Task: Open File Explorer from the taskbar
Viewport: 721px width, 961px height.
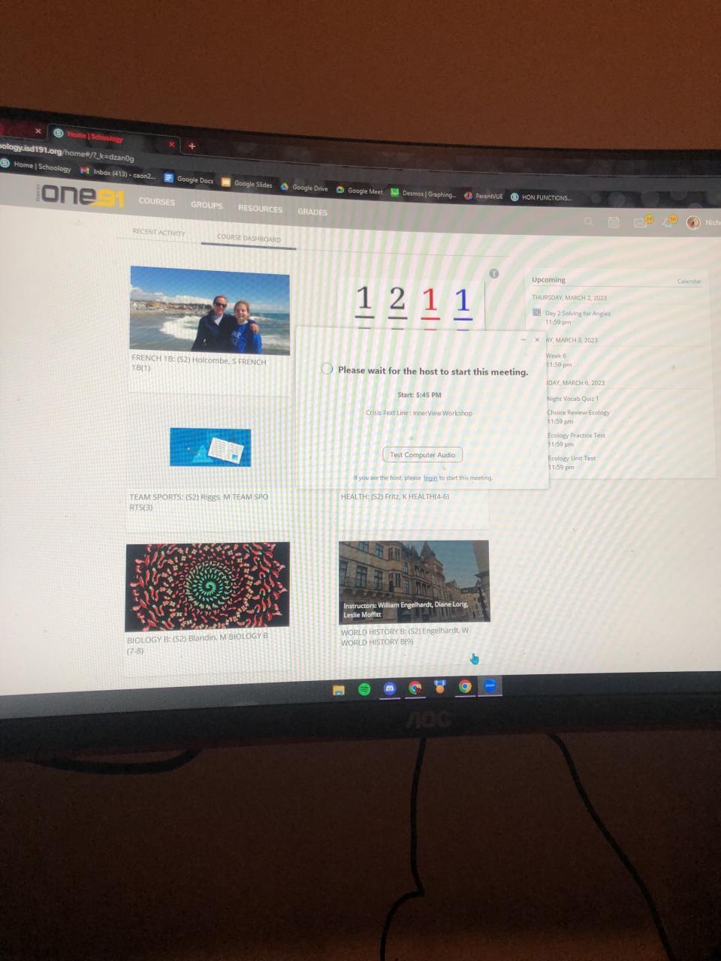Action: pos(339,690)
